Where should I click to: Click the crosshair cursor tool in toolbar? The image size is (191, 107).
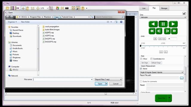coord(23,8)
